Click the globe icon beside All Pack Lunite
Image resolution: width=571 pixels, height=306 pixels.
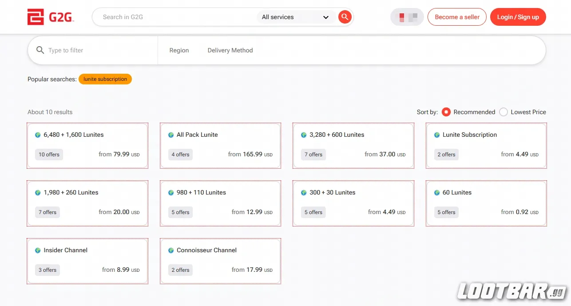coord(171,135)
